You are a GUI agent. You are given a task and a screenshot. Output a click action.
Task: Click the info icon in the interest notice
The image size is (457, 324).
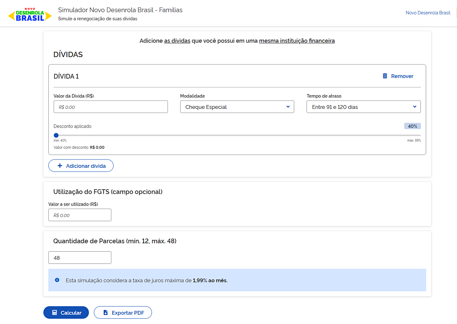[57, 280]
